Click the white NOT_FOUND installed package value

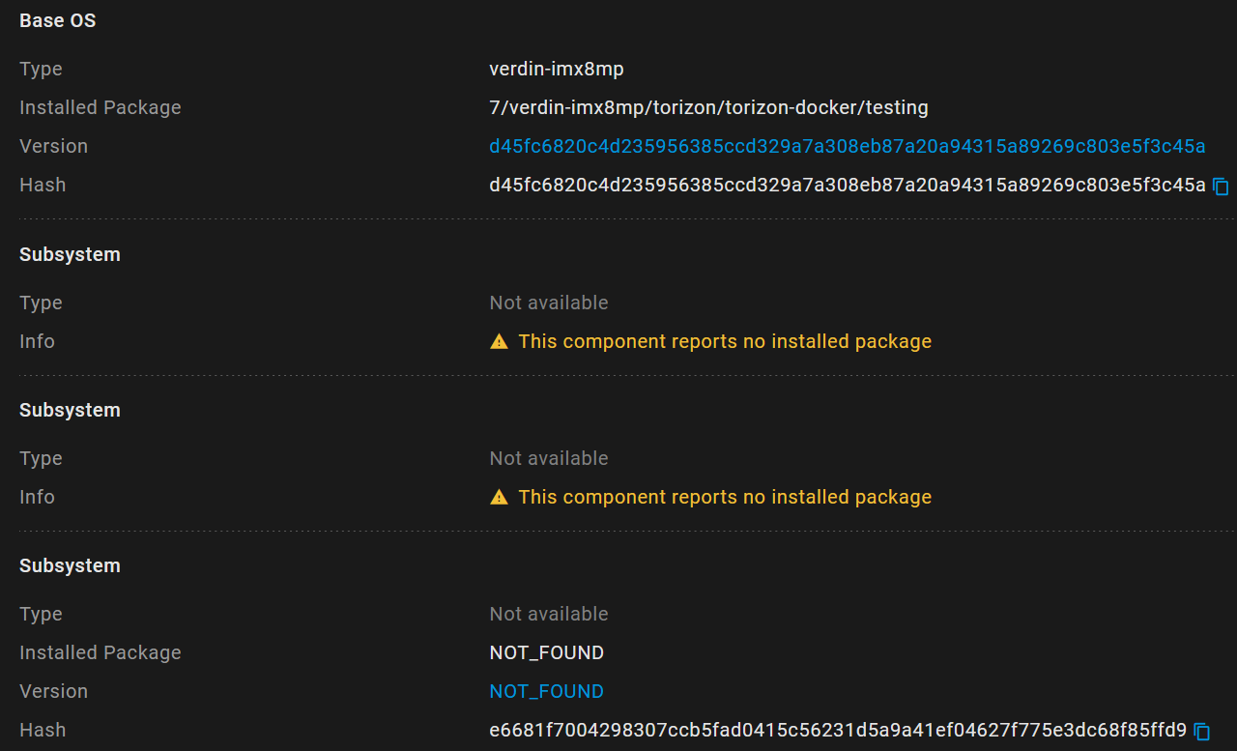546,652
